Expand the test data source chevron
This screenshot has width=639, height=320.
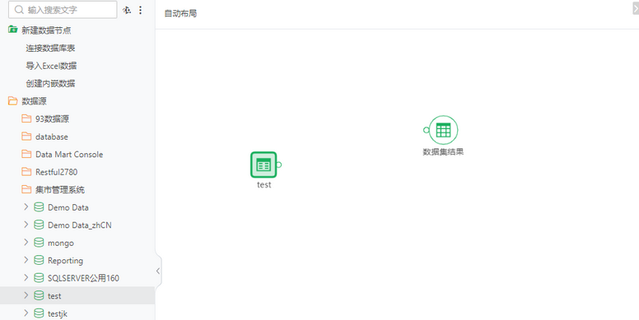coord(26,295)
